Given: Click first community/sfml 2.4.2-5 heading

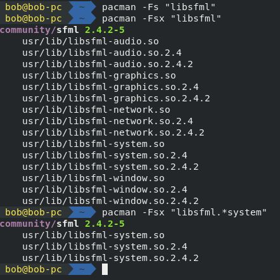Looking at the screenshot, I should tap(62, 30).
